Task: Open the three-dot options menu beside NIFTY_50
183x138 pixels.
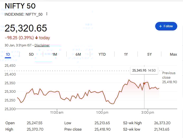Action: pyautogui.click(x=47, y=14)
